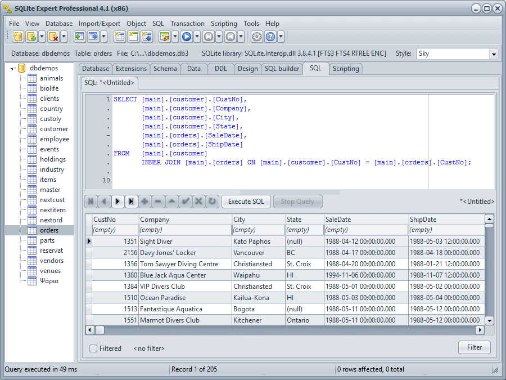Click the Vancouver city cell
This screenshot has width=506, height=380.
coord(258,253)
